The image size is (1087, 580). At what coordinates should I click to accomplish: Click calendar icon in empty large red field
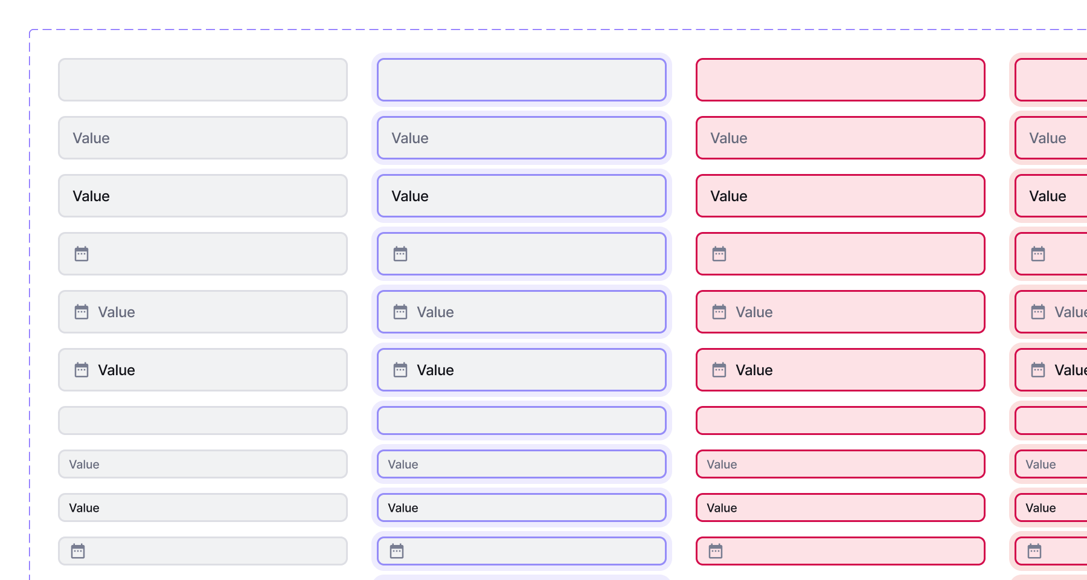point(719,254)
